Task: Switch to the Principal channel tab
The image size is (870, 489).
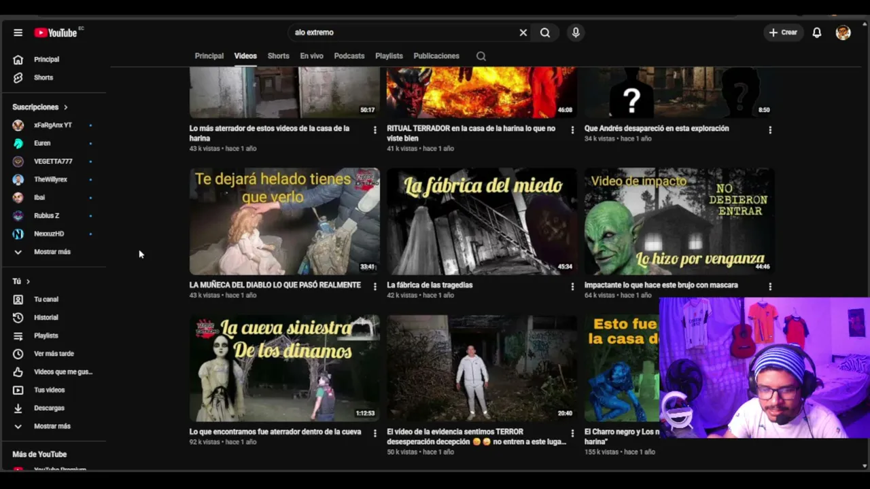Action: pos(209,56)
